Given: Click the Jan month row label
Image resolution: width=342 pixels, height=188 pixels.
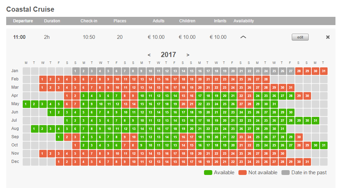Looking at the screenshot, I should tap(15, 71).
